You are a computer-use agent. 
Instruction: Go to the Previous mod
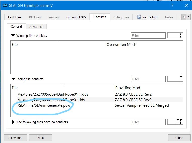point(15,138)
